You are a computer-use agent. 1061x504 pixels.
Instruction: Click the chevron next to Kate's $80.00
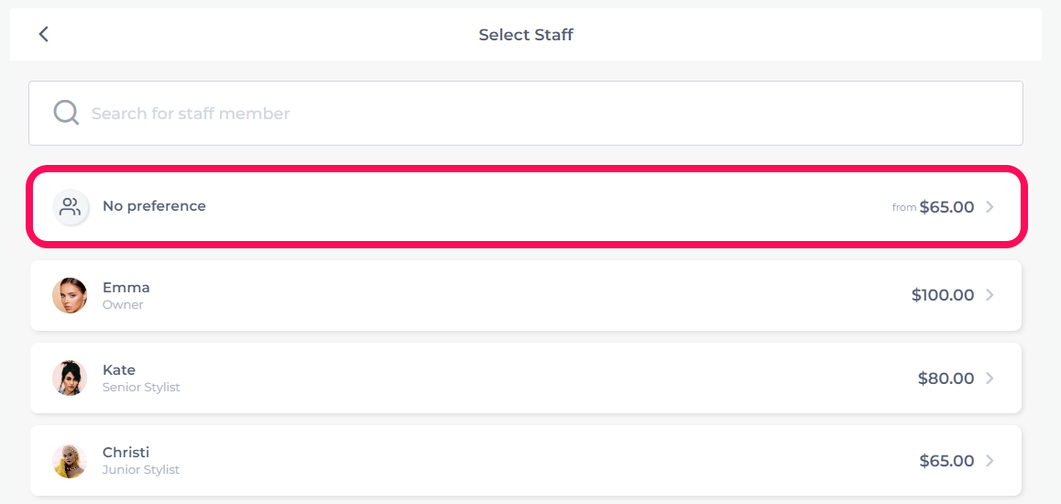[x=990, y=378]
